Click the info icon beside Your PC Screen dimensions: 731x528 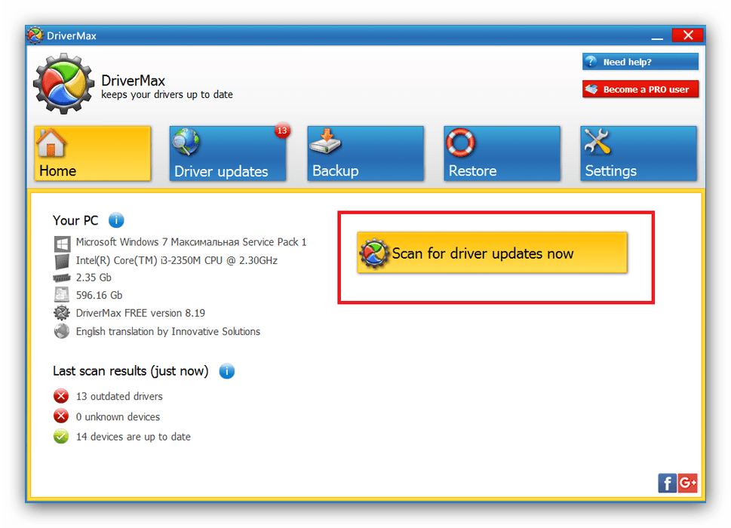116,220
